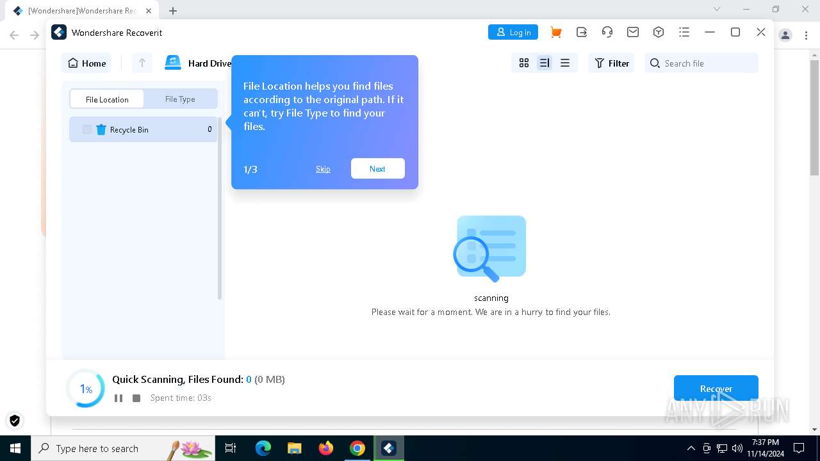The image size is (820, 461).
Task: Open the notification center icon
Action: tap(799, 448)
